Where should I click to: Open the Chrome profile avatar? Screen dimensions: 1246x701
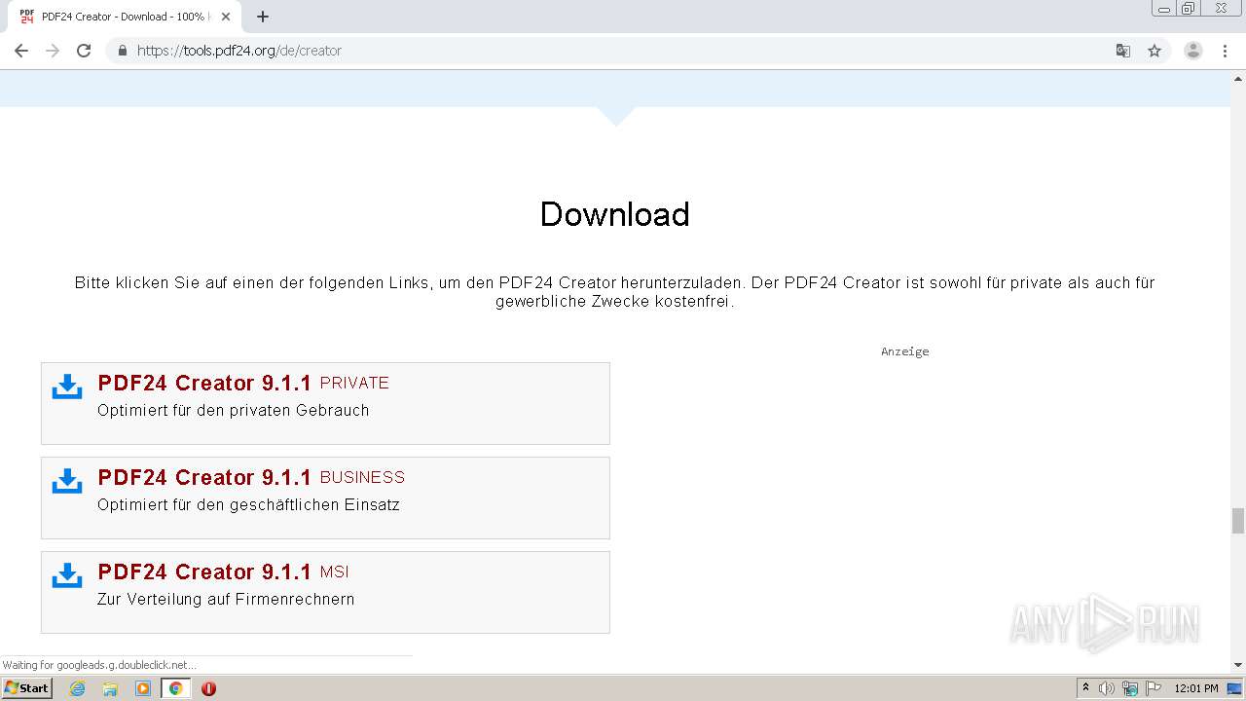click(x=1192, y=51)
